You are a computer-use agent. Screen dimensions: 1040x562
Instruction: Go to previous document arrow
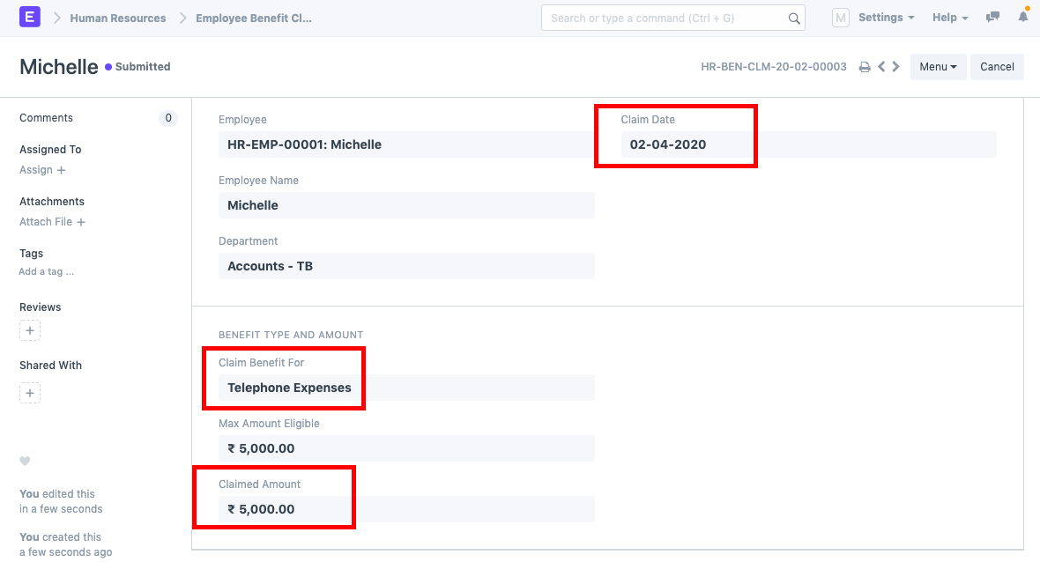[x=880, y=67]
